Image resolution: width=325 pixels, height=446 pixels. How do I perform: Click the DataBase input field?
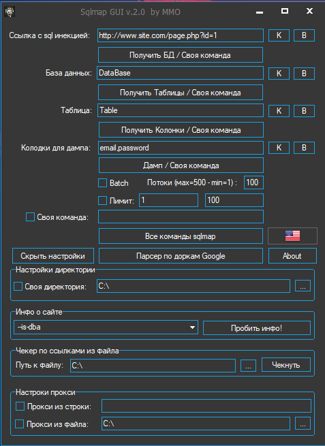click(x=180, y=73)
